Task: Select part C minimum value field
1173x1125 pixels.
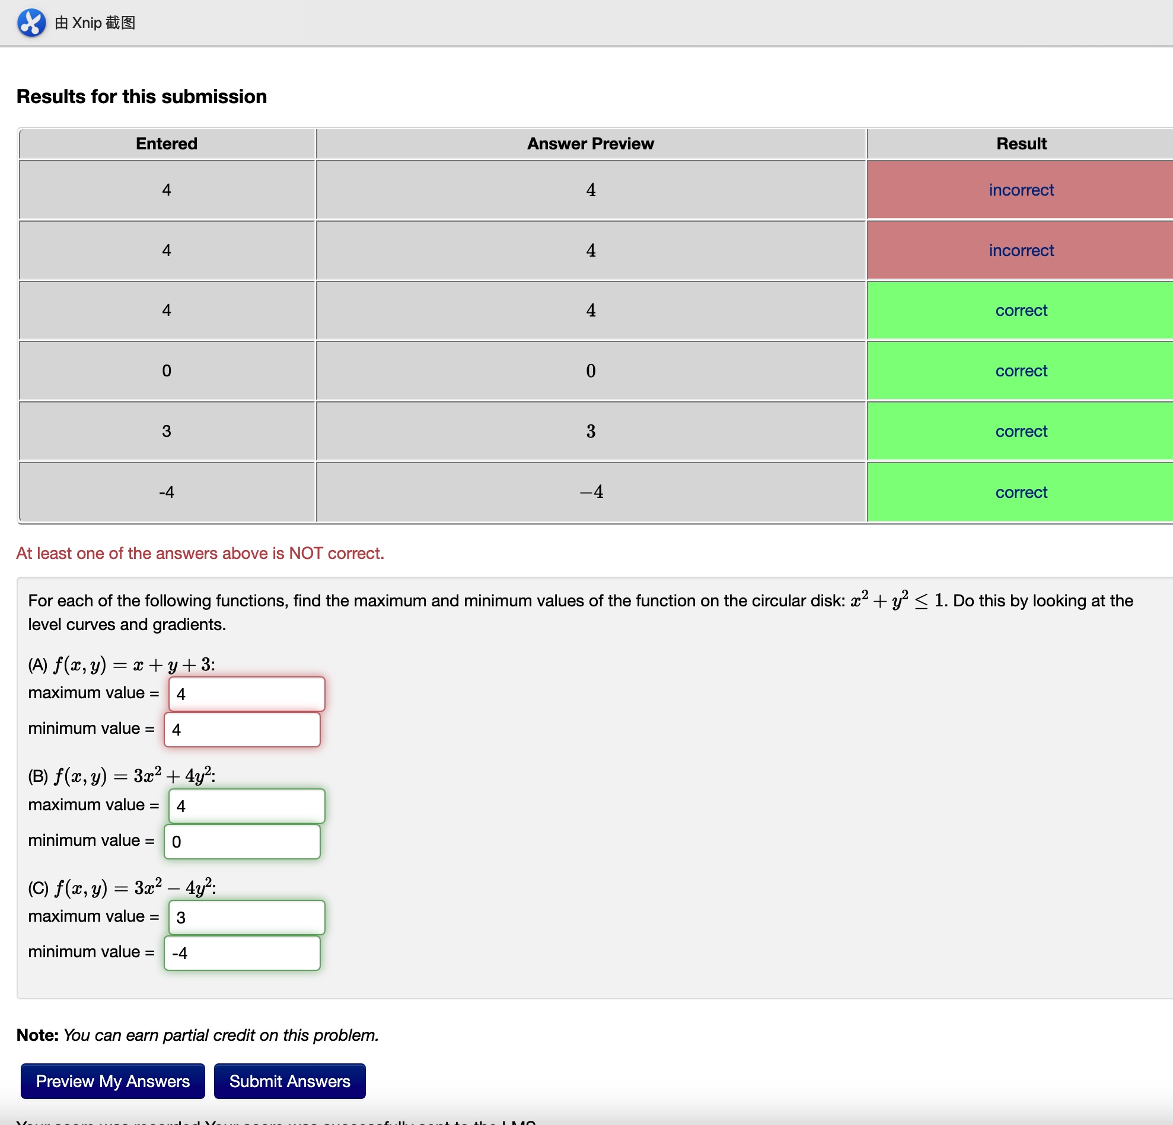Action: coord(242,952)
